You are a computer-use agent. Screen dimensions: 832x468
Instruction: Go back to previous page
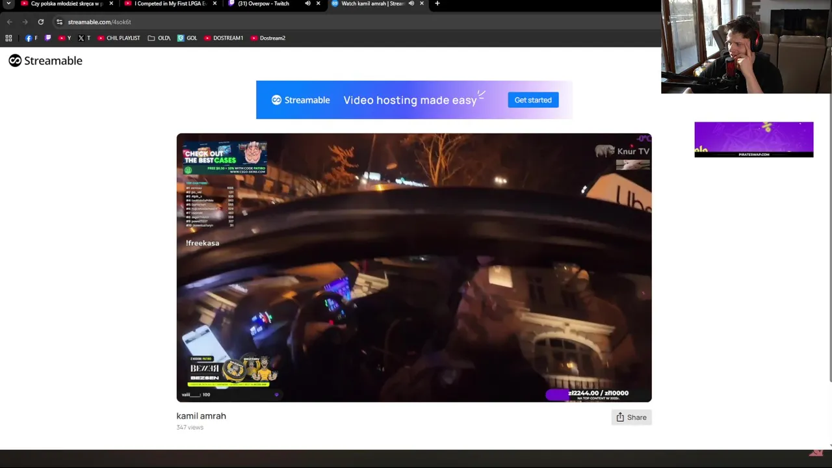[x=9, y=22]
